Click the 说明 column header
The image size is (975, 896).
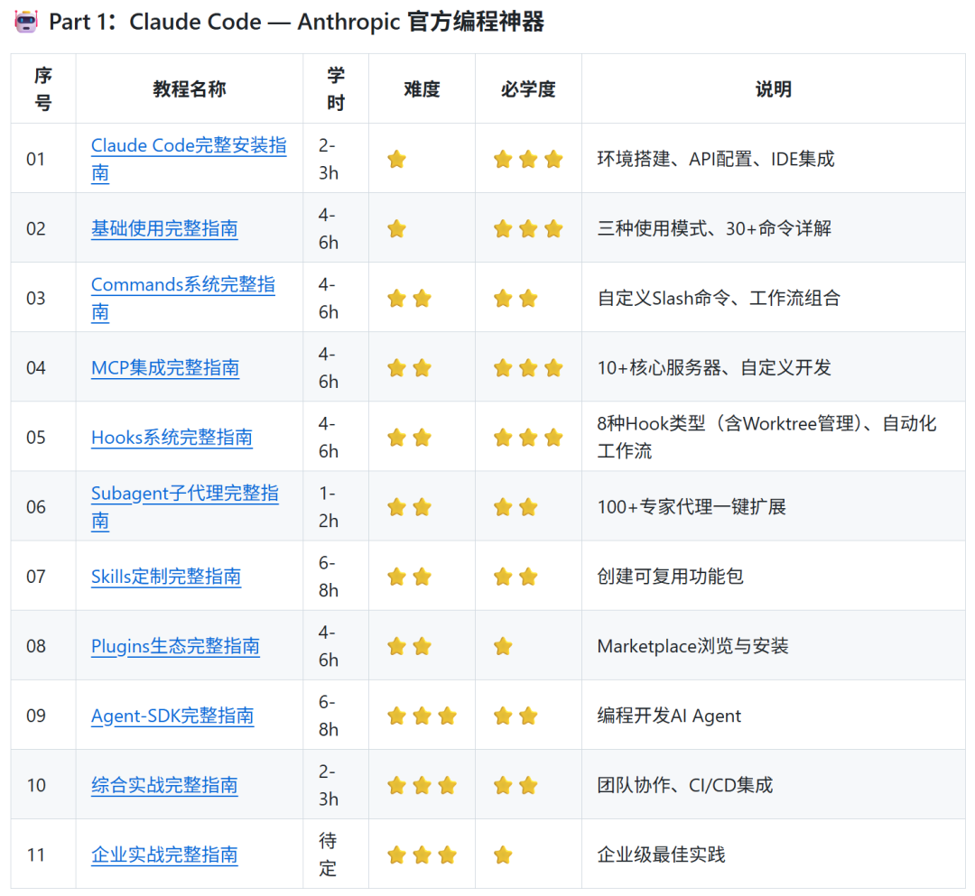[773, 88]
